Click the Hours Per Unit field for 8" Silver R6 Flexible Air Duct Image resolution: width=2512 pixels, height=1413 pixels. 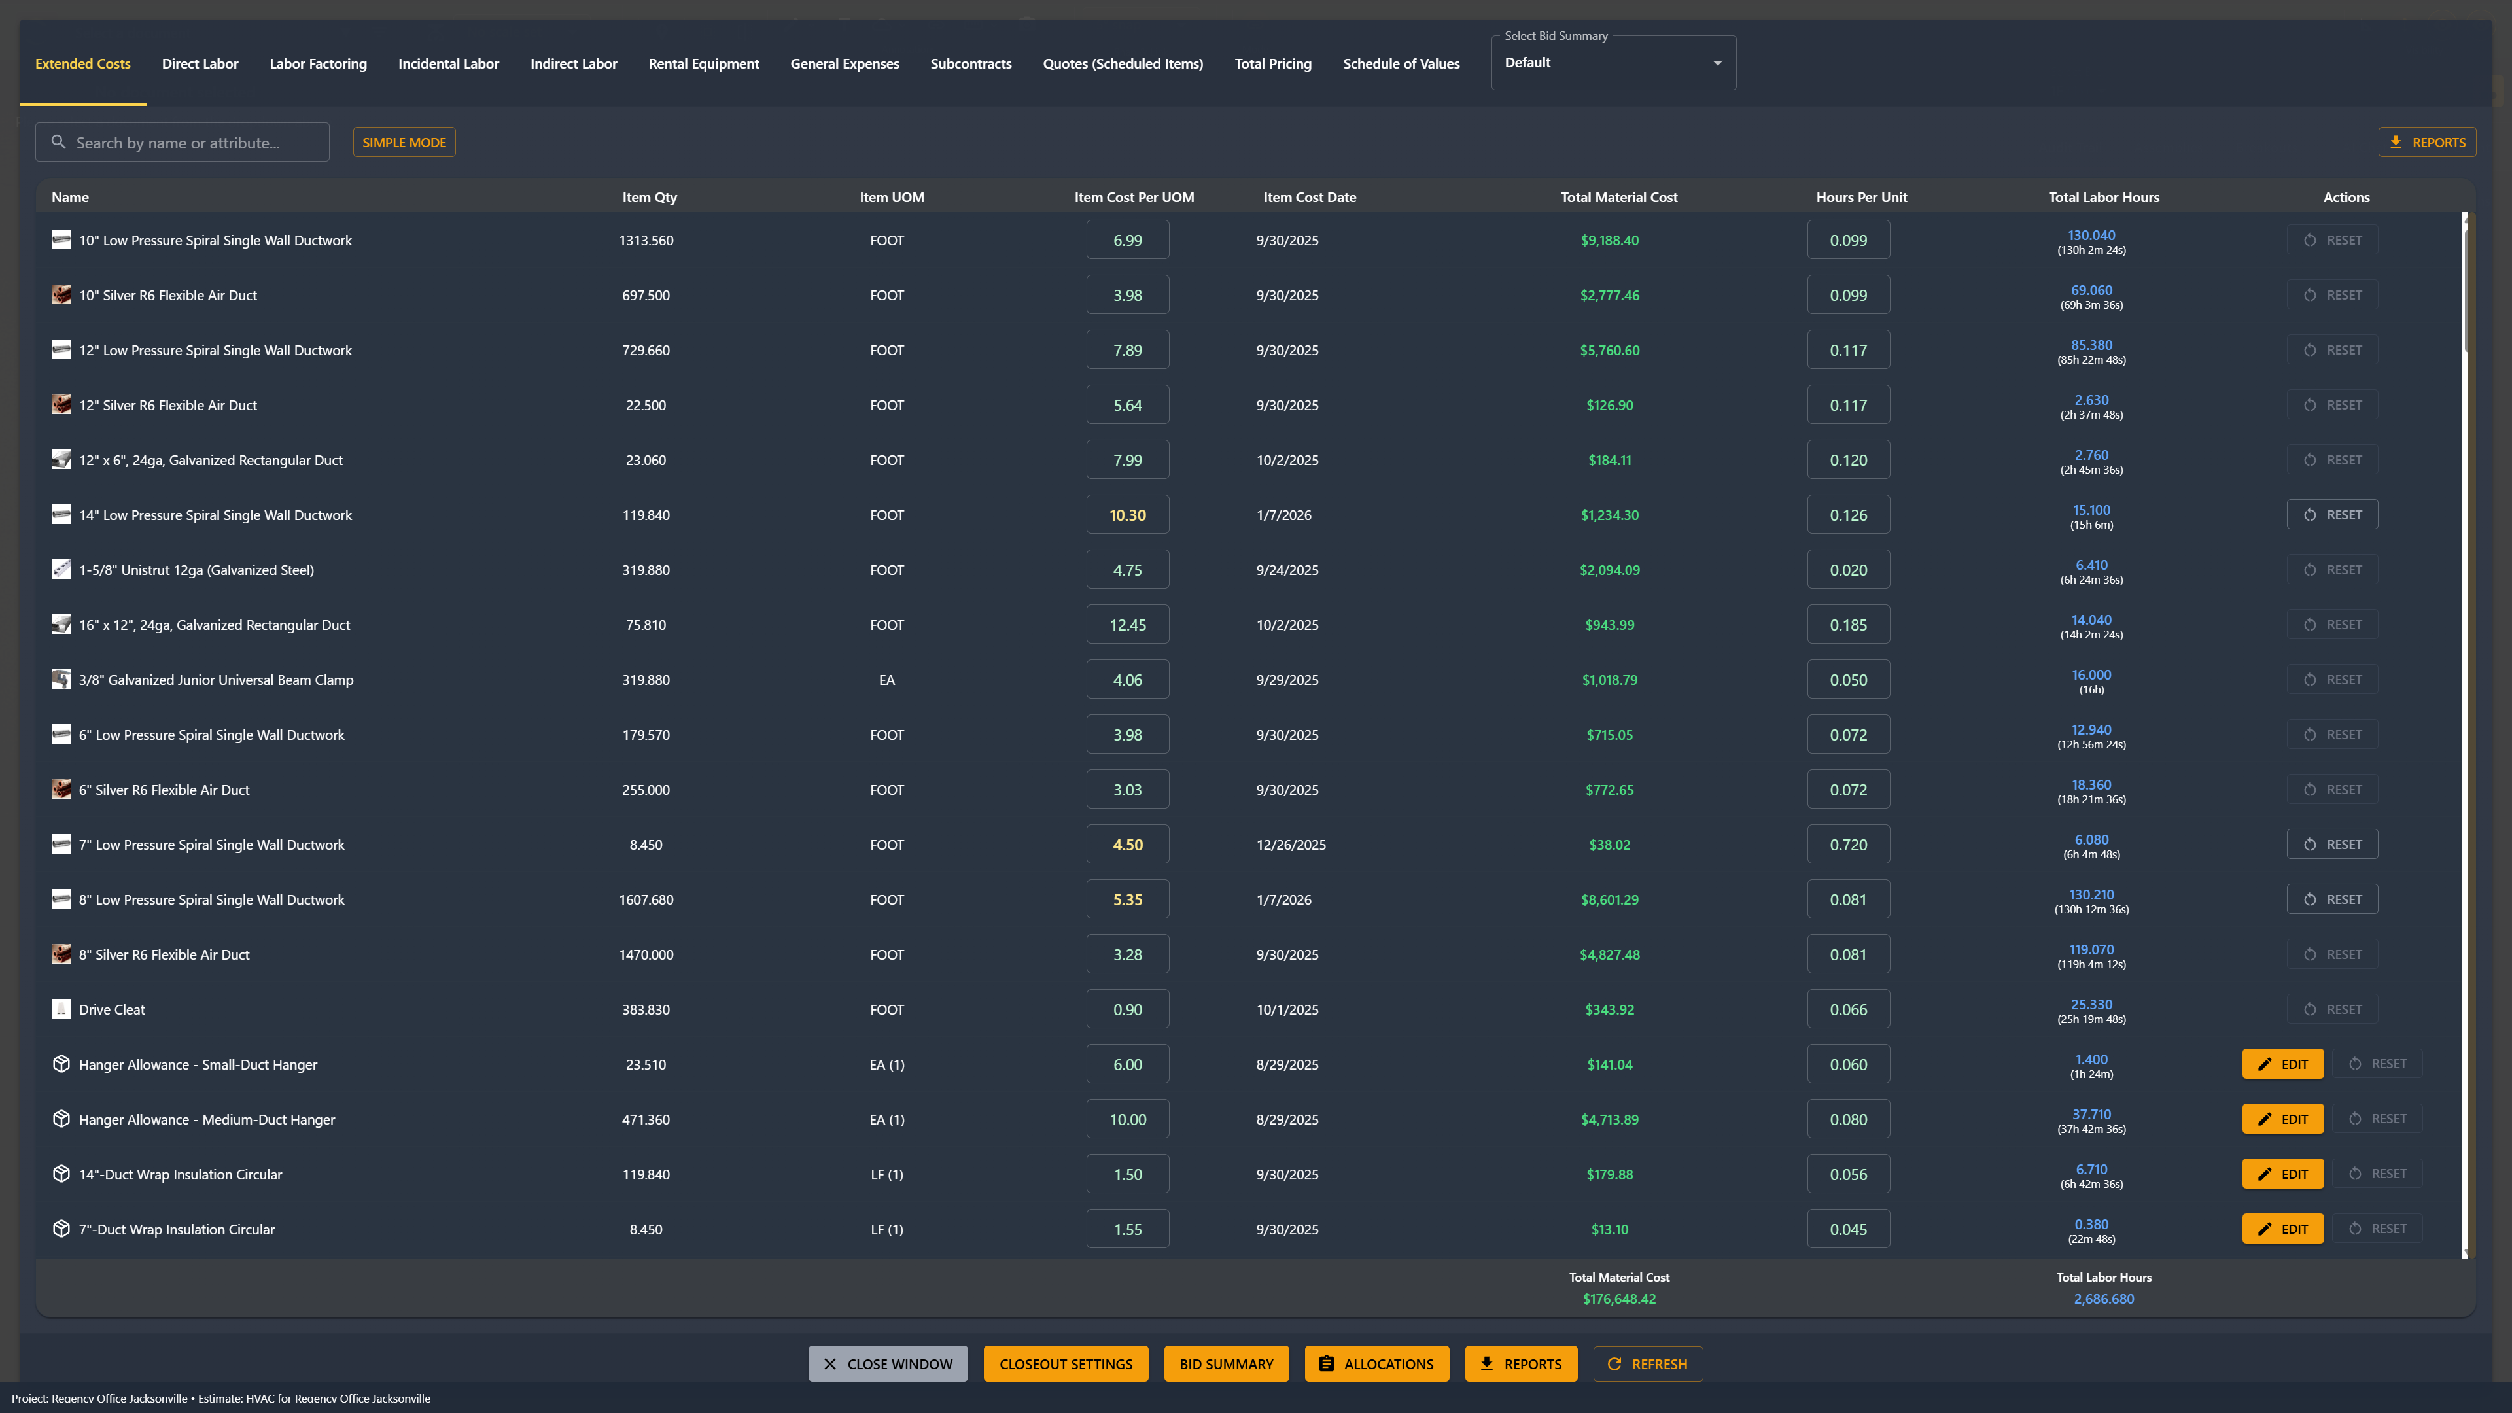1848,954
